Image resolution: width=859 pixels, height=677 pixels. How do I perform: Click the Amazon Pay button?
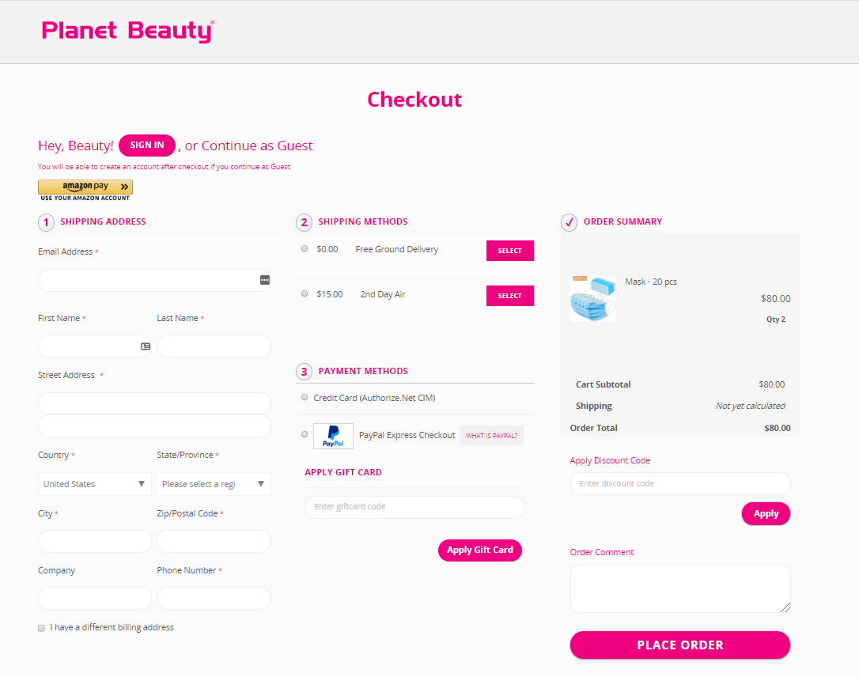[85, 187]
